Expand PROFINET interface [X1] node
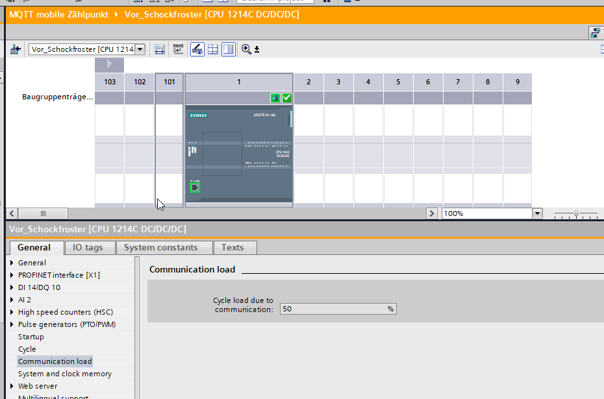This screenshot has height=399, width=604. pos(12,275)
